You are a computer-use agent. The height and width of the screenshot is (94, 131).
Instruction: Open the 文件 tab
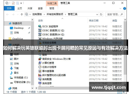tap(9, 8)
